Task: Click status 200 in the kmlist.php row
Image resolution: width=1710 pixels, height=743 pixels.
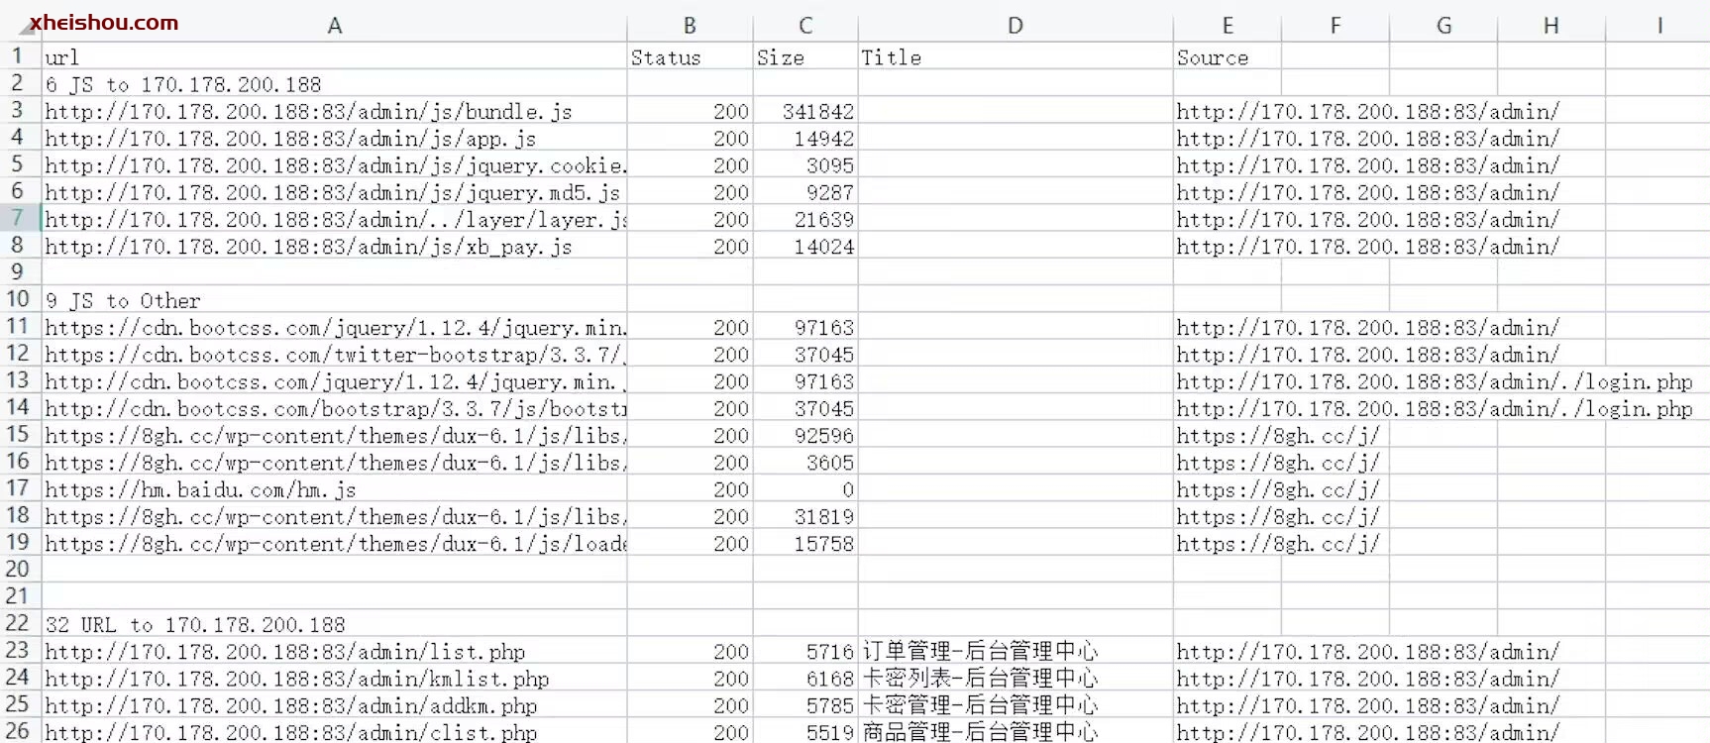Action: [690, 679]
